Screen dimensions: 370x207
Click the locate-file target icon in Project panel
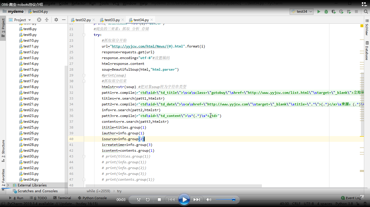coord(39,20)
